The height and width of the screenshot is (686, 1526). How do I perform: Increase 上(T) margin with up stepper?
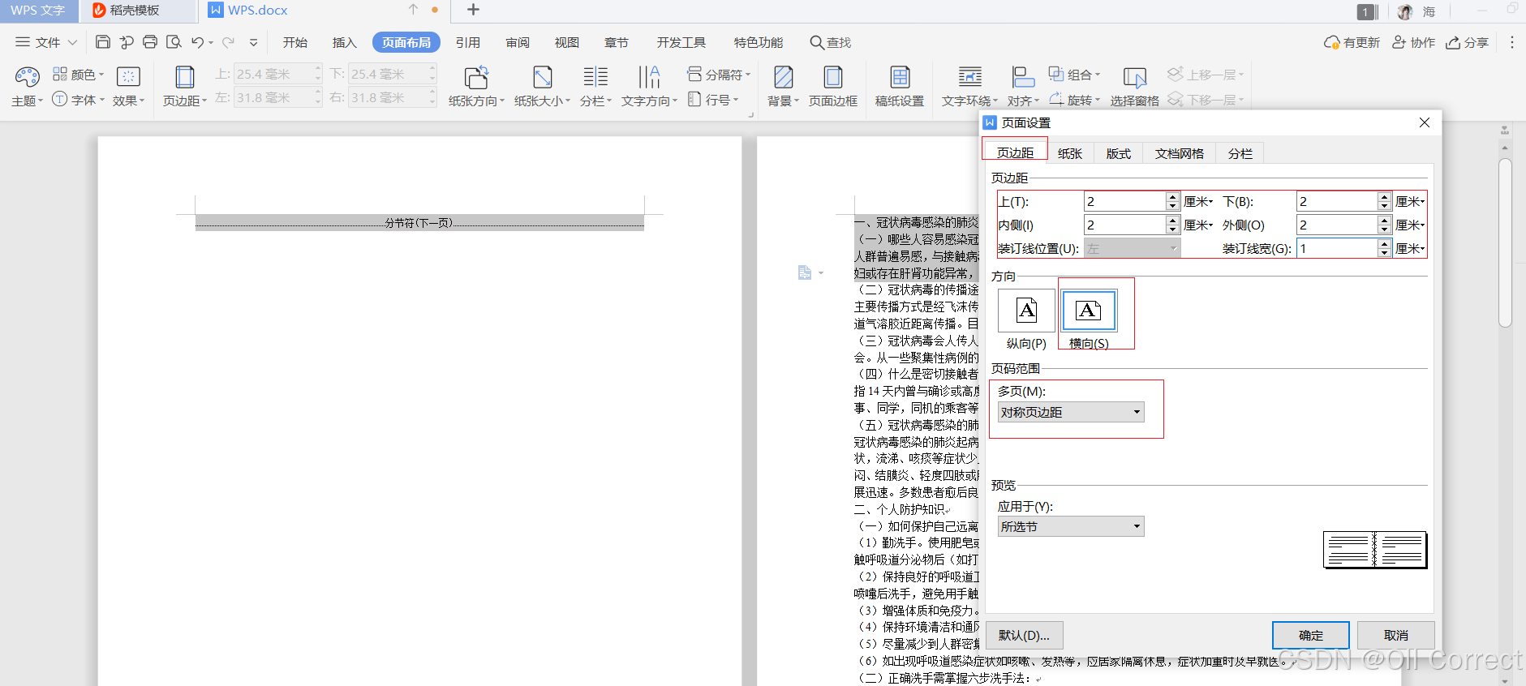point(1172,197)
